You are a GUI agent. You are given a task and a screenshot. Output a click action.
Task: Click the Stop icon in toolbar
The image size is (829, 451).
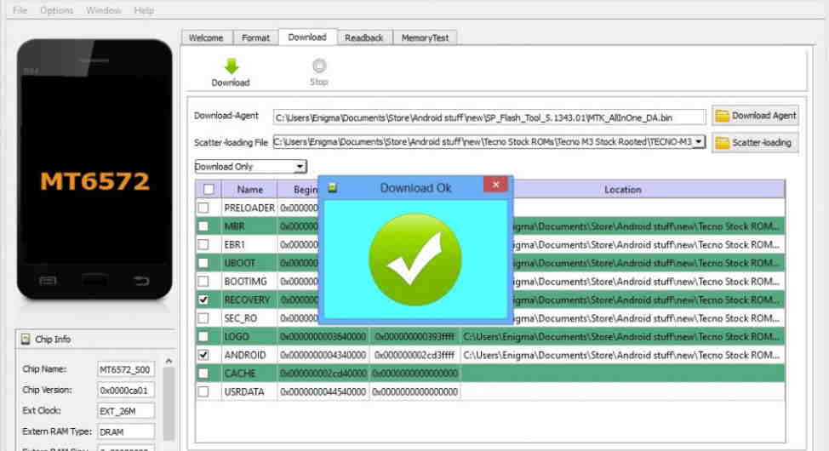coord(319,66)
